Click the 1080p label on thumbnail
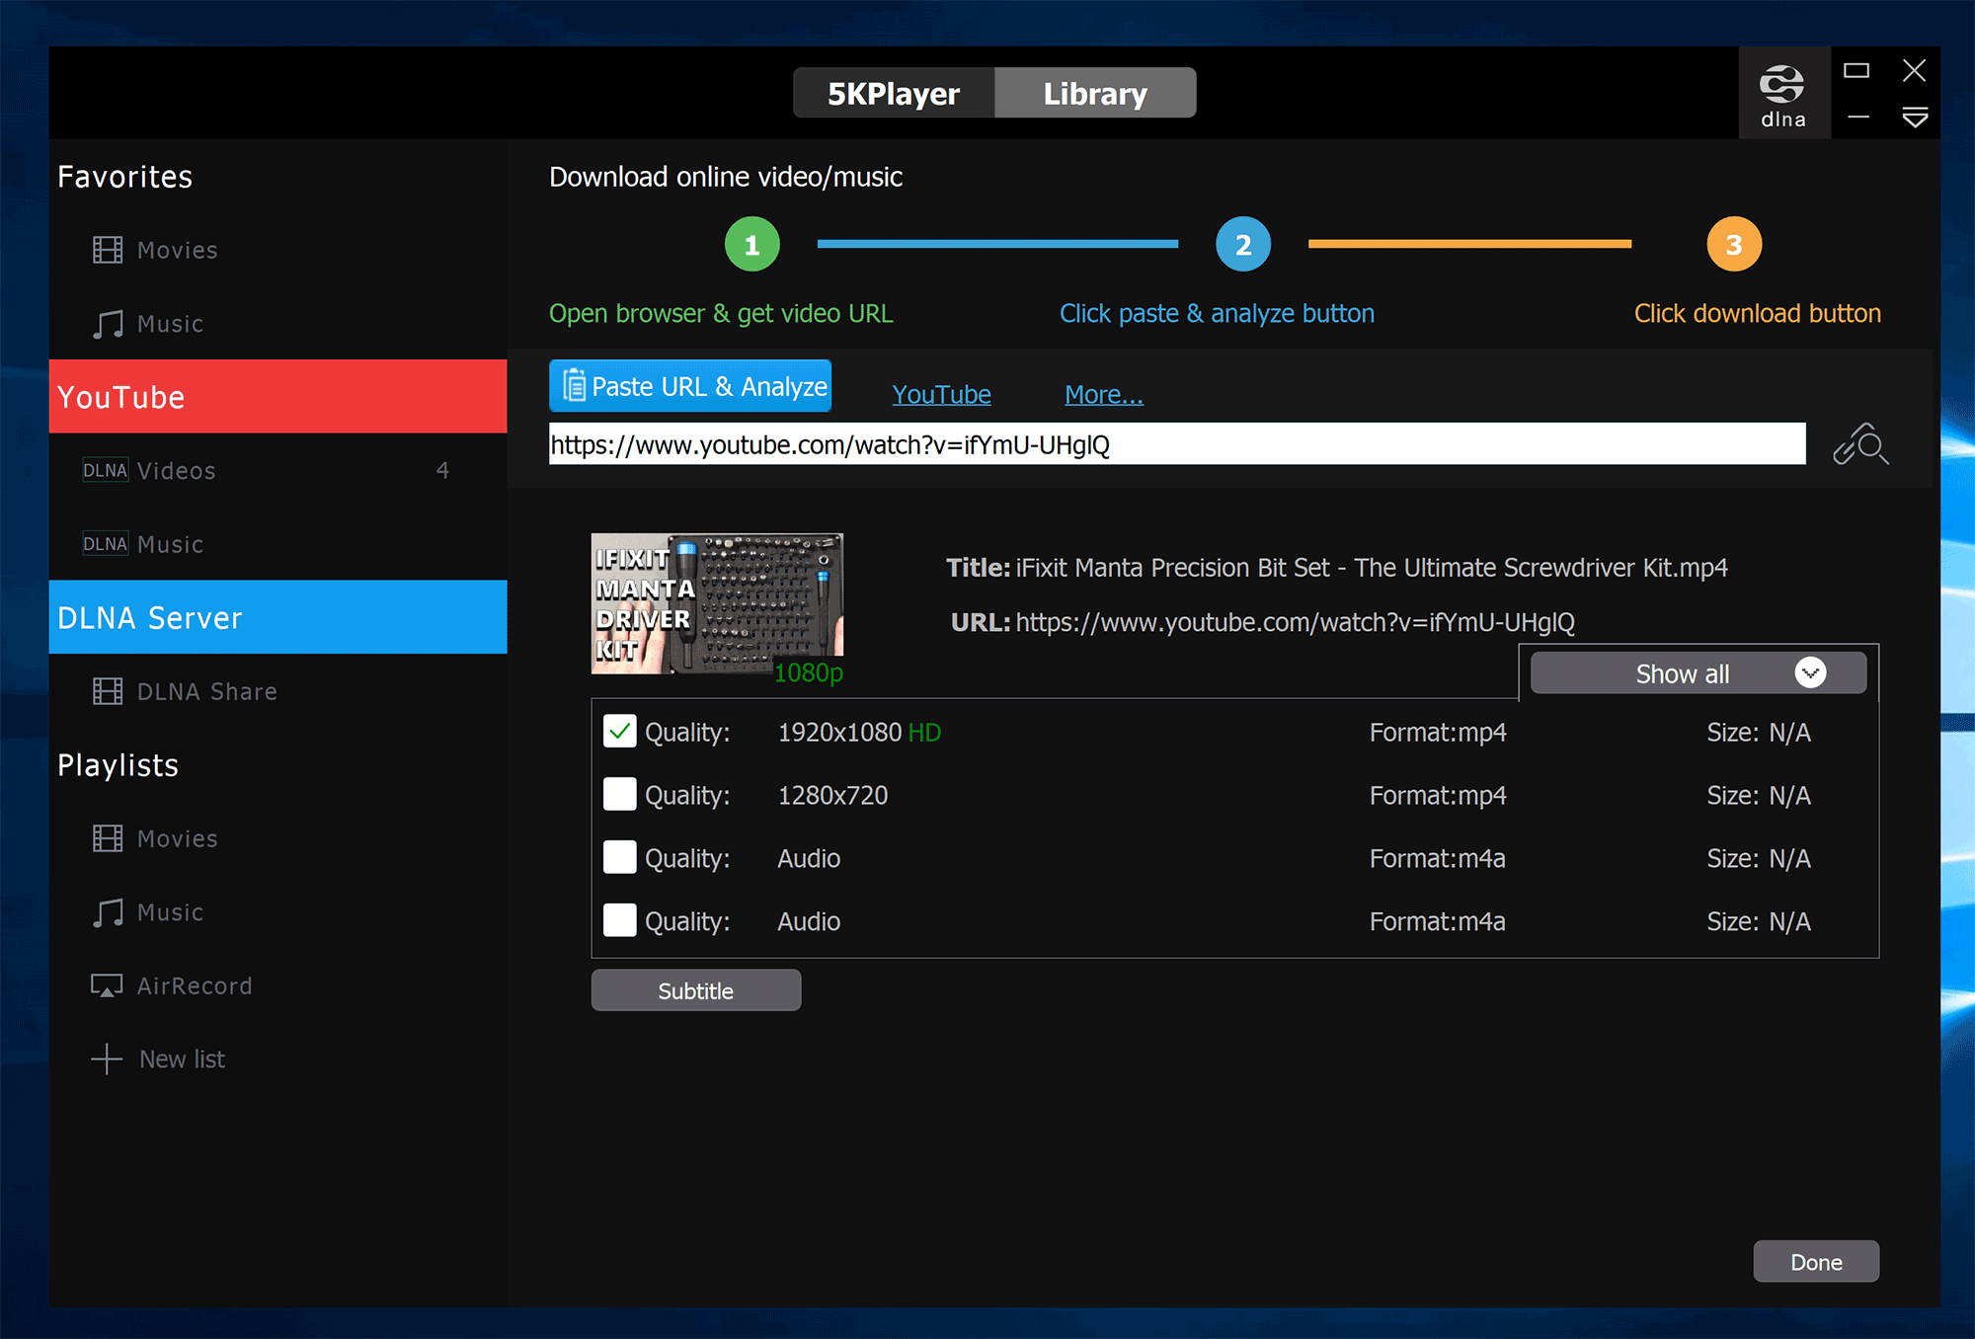The height and width of the screenshot is (1339, 1975). click(x=809, y=672)
